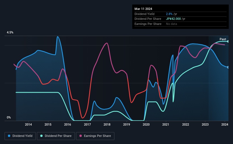Click the tooltip Dividend Per Share row label

pyautogui.click(x=148, y=19)
